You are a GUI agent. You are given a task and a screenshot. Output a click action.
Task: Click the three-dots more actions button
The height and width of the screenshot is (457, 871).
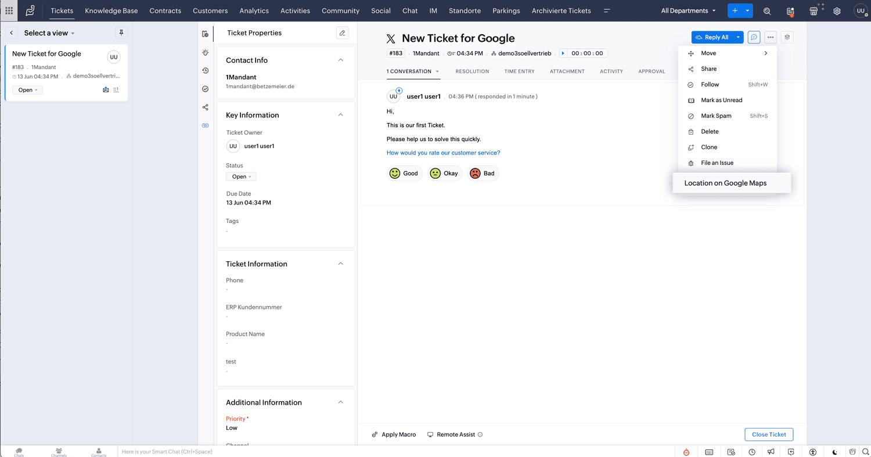771,37
